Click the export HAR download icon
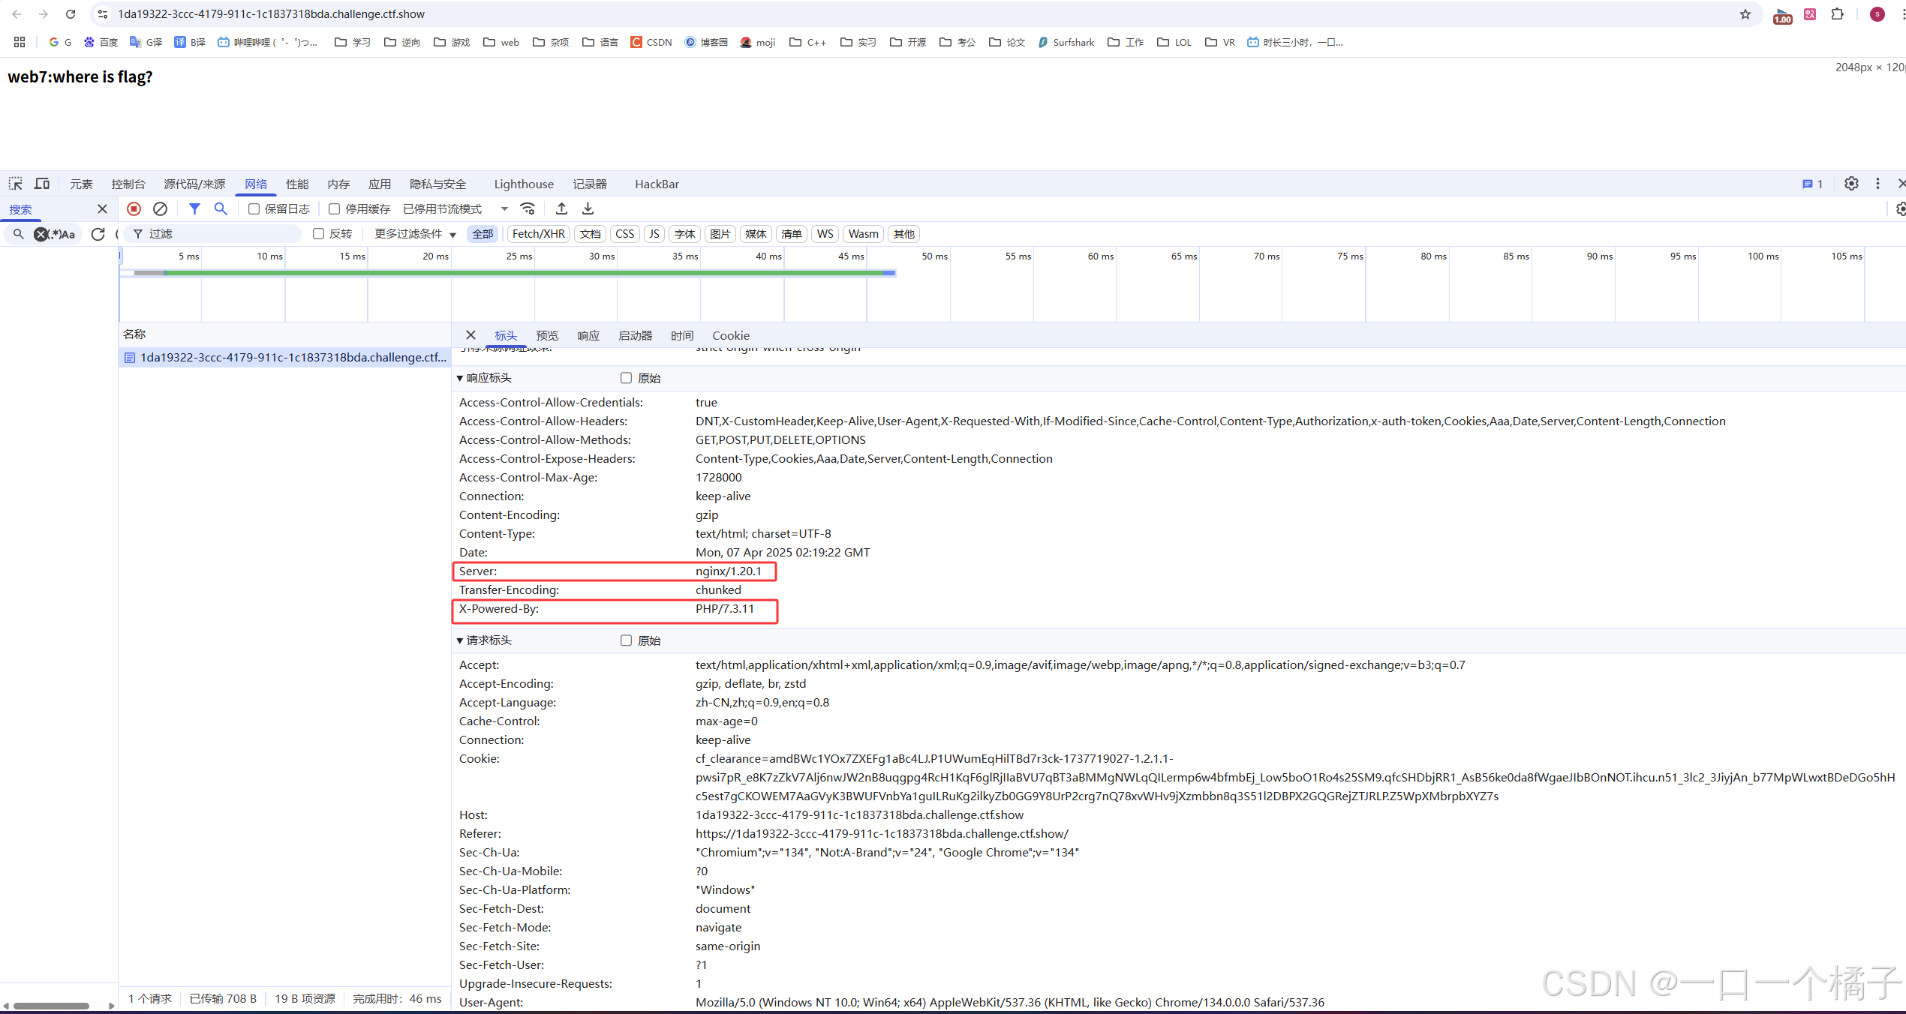This screenshot has height=1014, width=1906. click(588, 208)
